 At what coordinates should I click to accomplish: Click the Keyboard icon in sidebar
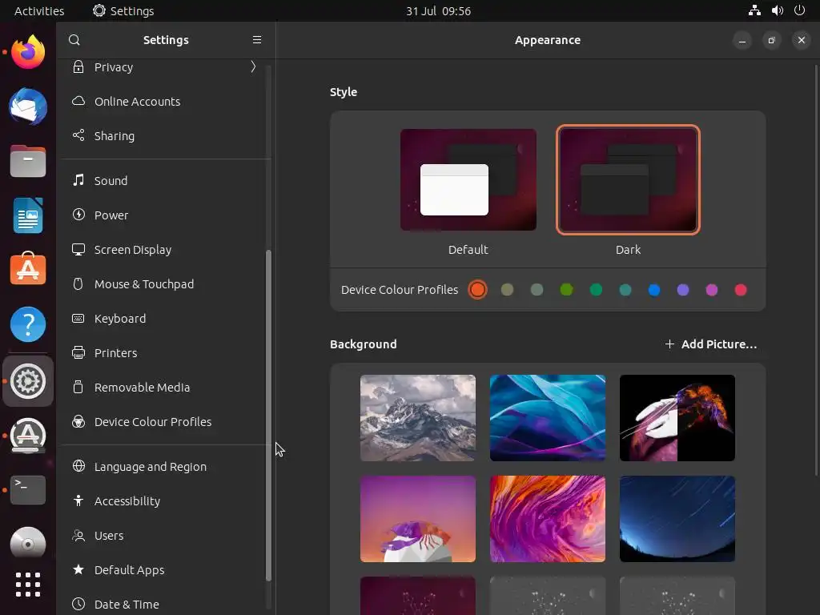click(78, 319)
